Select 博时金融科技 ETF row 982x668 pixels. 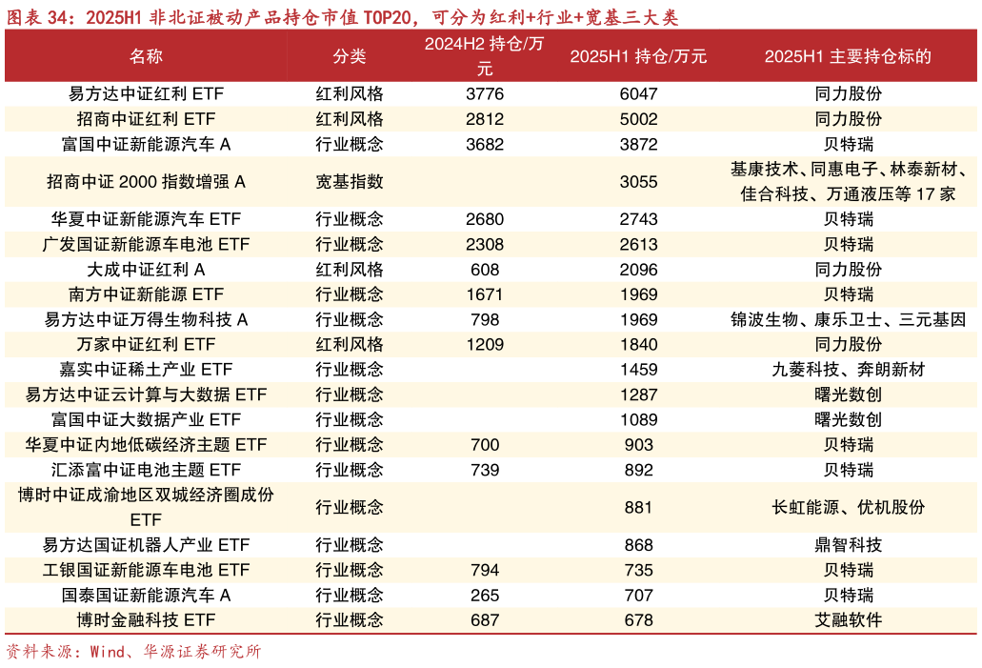coord(148,619)
